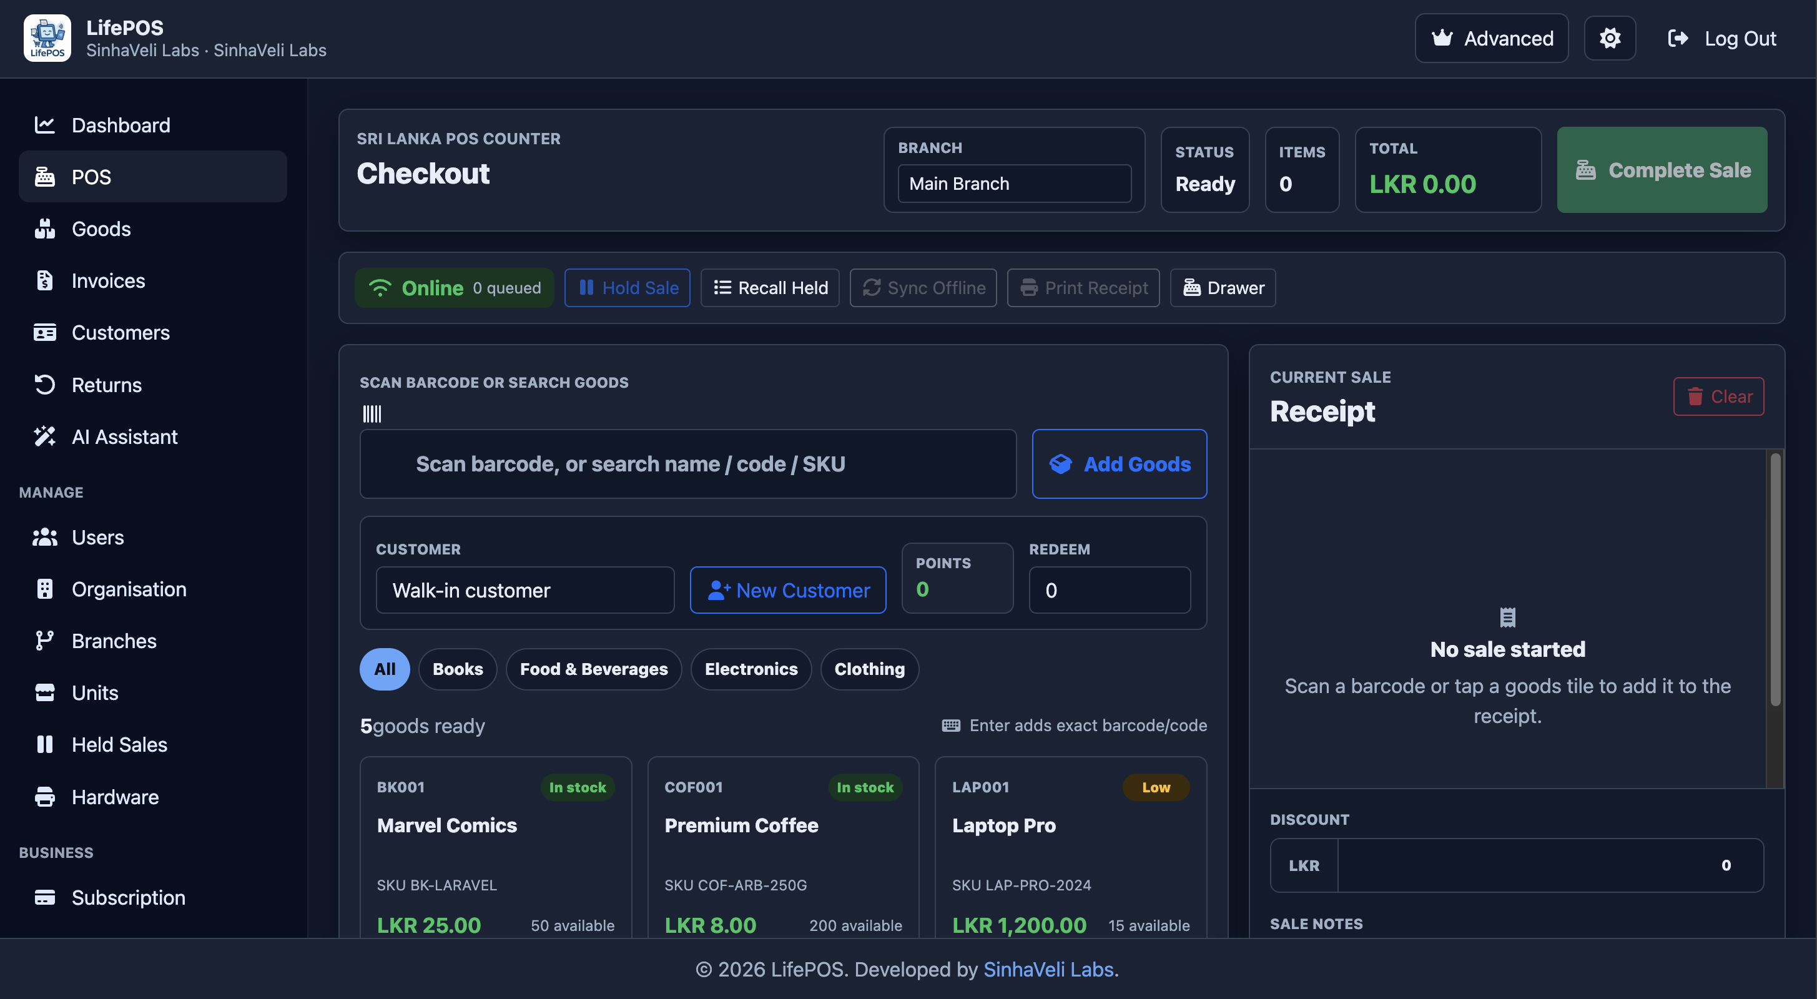The height and width of the screenshot is (999, 1817).
Task: Filter goods by Clothing
Action: pos(870,669)
